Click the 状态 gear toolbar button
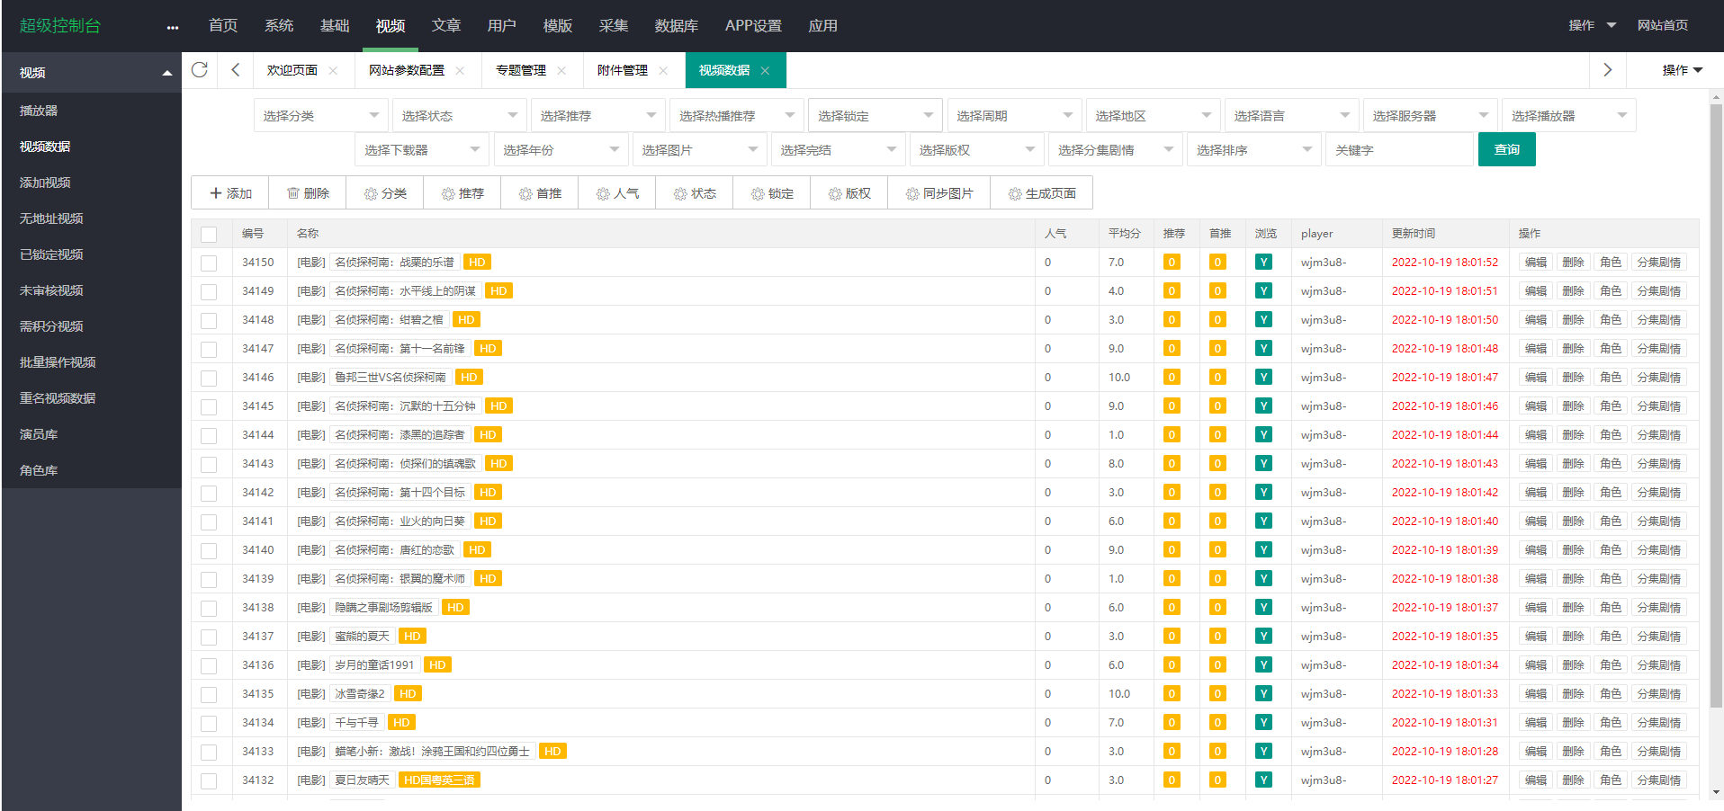The height and width of the screenshot is (811, 1724). click(695, 193)
